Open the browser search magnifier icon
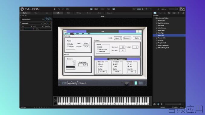Screen dimensions: 205x115 click(x=160, y=13)
